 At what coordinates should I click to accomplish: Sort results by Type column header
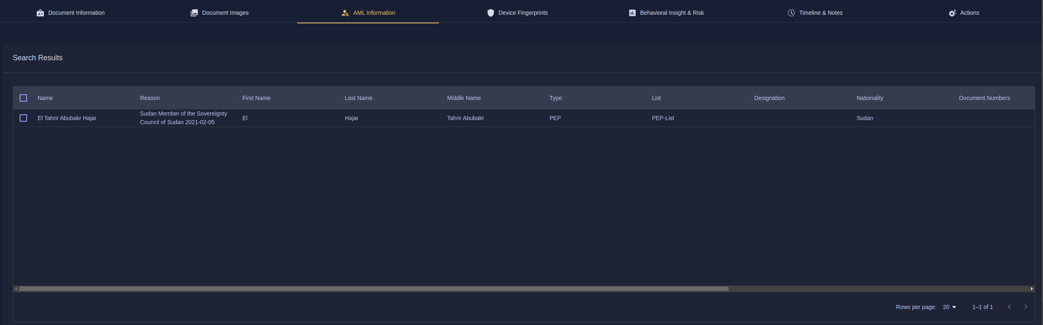pyautogui.click(x=555, y=98)
